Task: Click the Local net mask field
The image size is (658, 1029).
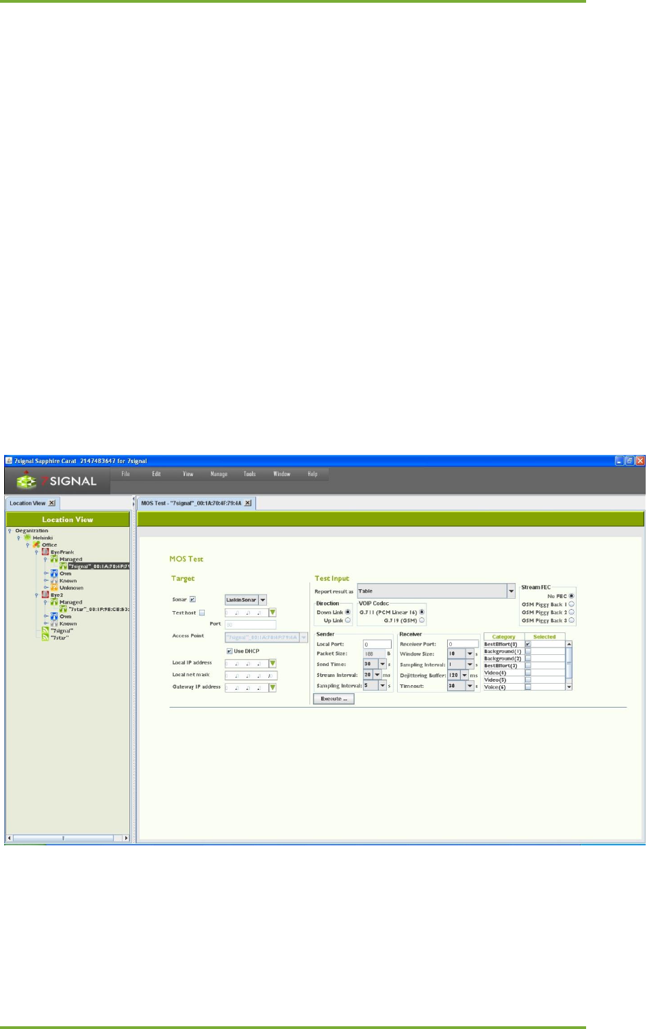Action: click(x=251, y=675)
